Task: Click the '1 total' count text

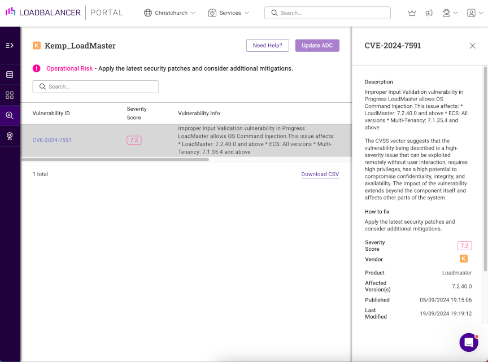Action: 41,175
